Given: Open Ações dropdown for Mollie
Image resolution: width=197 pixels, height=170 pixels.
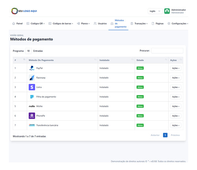Looking at the screenshot, I should point(176,106).
